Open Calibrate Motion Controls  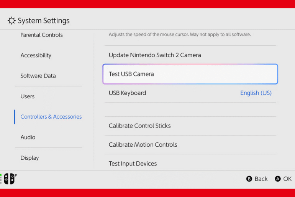190,145
